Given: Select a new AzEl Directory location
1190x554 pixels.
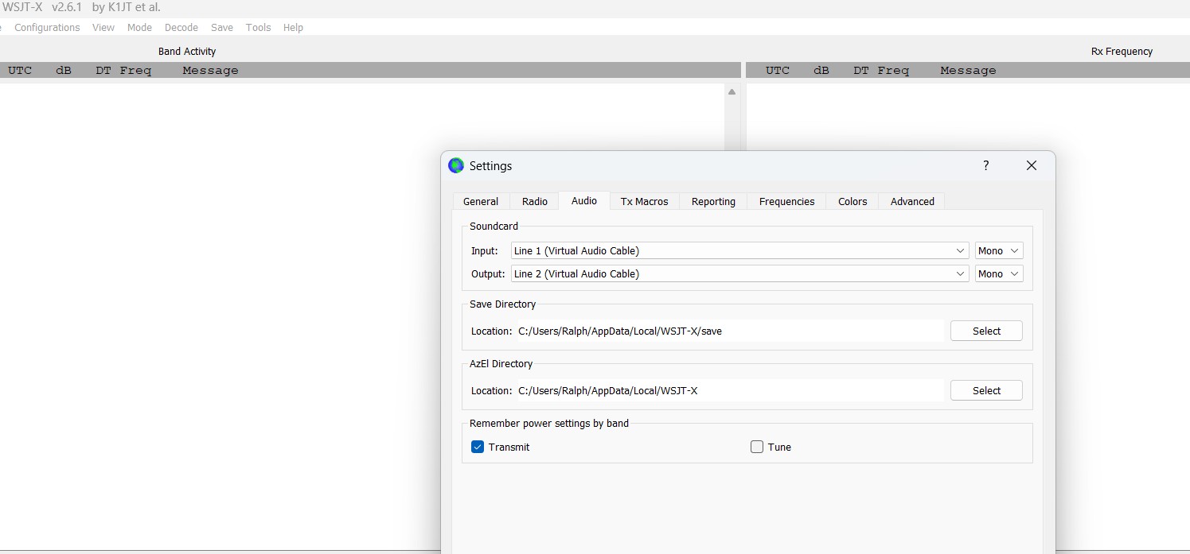Looking at the screenshot, I should [986, 390].
